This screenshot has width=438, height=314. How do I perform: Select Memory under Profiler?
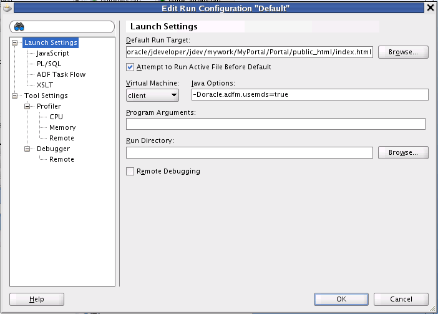tap(62, 127)
